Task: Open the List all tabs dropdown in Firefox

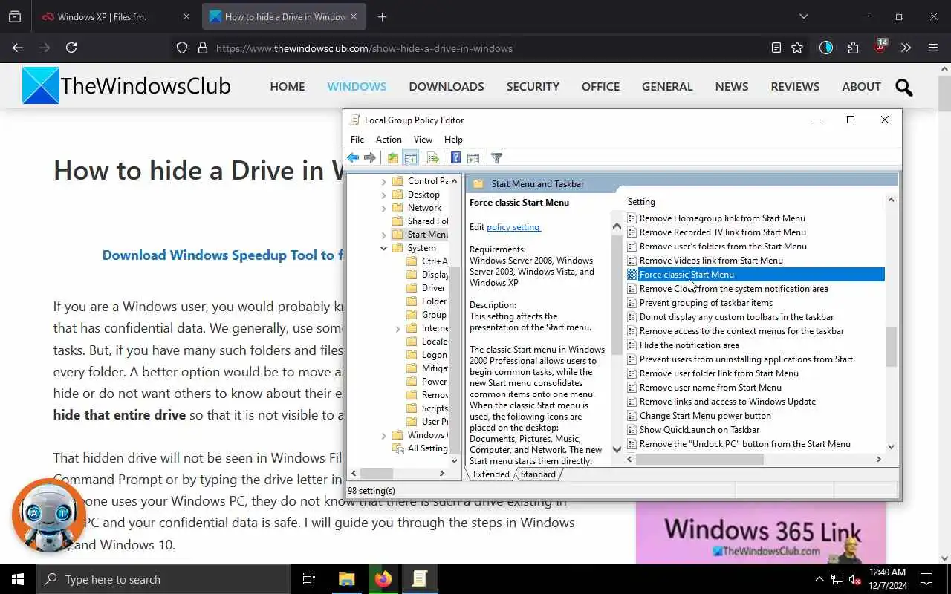Action: click(x=803, y=16)
